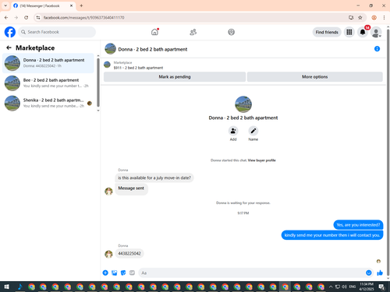The width and height of the screenshot is (390, 292).
Task: Click the Find friends button
Action: coord(327,32)
